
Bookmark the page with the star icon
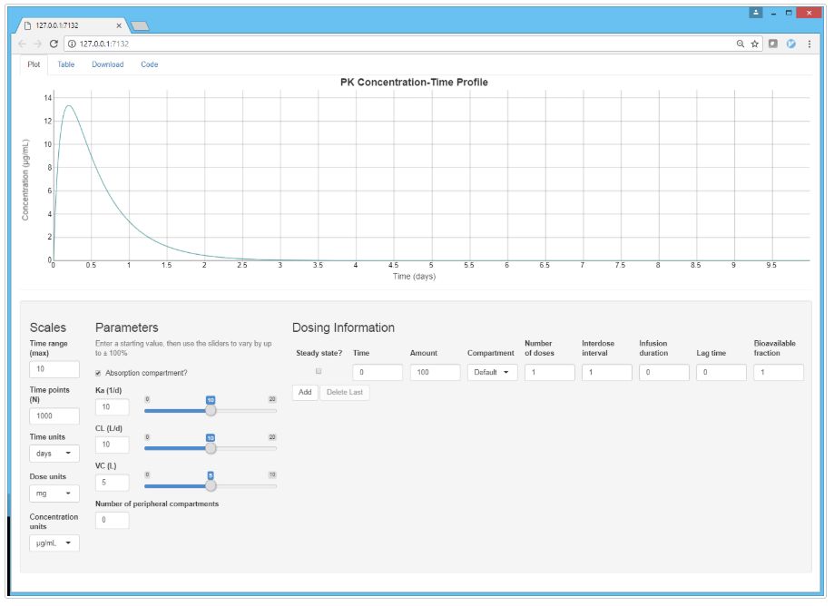tap(755, 44)
